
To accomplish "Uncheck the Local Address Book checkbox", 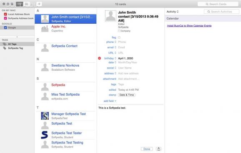I will click(5, 14).
